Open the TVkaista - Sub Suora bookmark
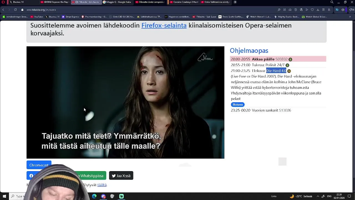 pos(204,17)
